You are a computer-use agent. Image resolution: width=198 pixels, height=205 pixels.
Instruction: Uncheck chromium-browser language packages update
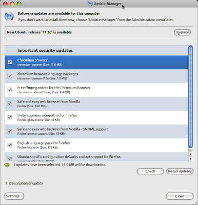point(10,76)
